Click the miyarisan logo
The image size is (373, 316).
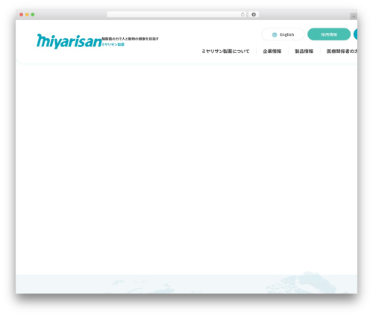point(69,41)
